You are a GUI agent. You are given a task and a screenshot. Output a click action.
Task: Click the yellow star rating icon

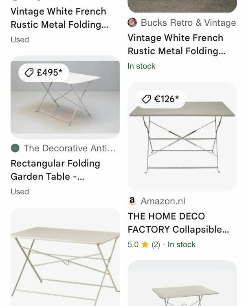pos(145,245)
